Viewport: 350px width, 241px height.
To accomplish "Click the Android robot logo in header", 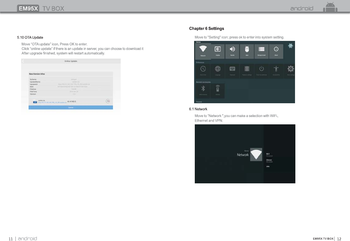I will tap(330, 7).
